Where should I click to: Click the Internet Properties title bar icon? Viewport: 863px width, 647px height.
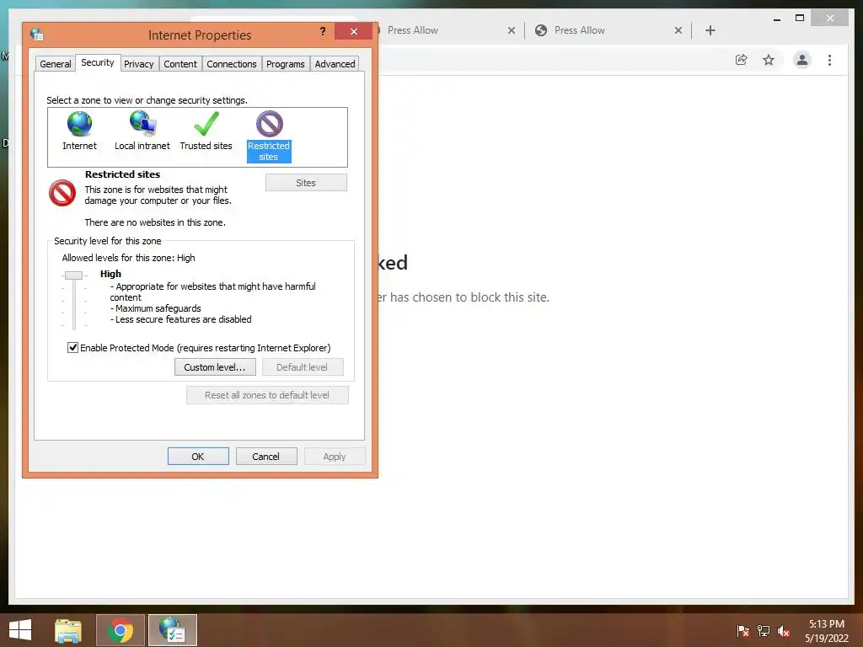tap(37, 35)
